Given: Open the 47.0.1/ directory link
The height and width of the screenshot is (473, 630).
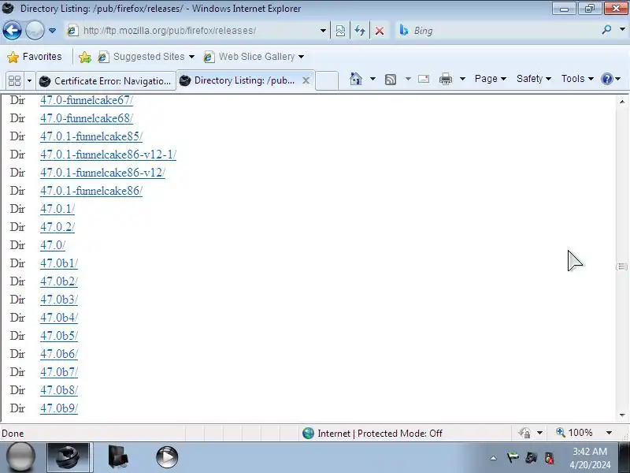Looking at the screenshot, I should [x=57, y=209].
